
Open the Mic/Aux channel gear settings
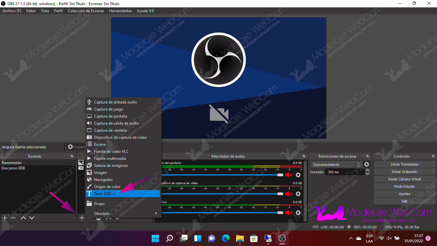[x=298, y=213]
